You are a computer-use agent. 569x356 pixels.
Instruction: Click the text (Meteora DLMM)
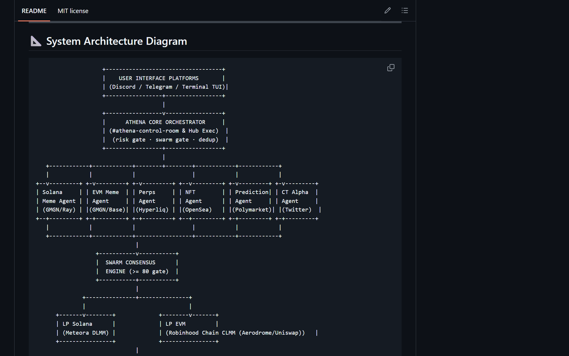pyautogui.click(x=86, y=333)
